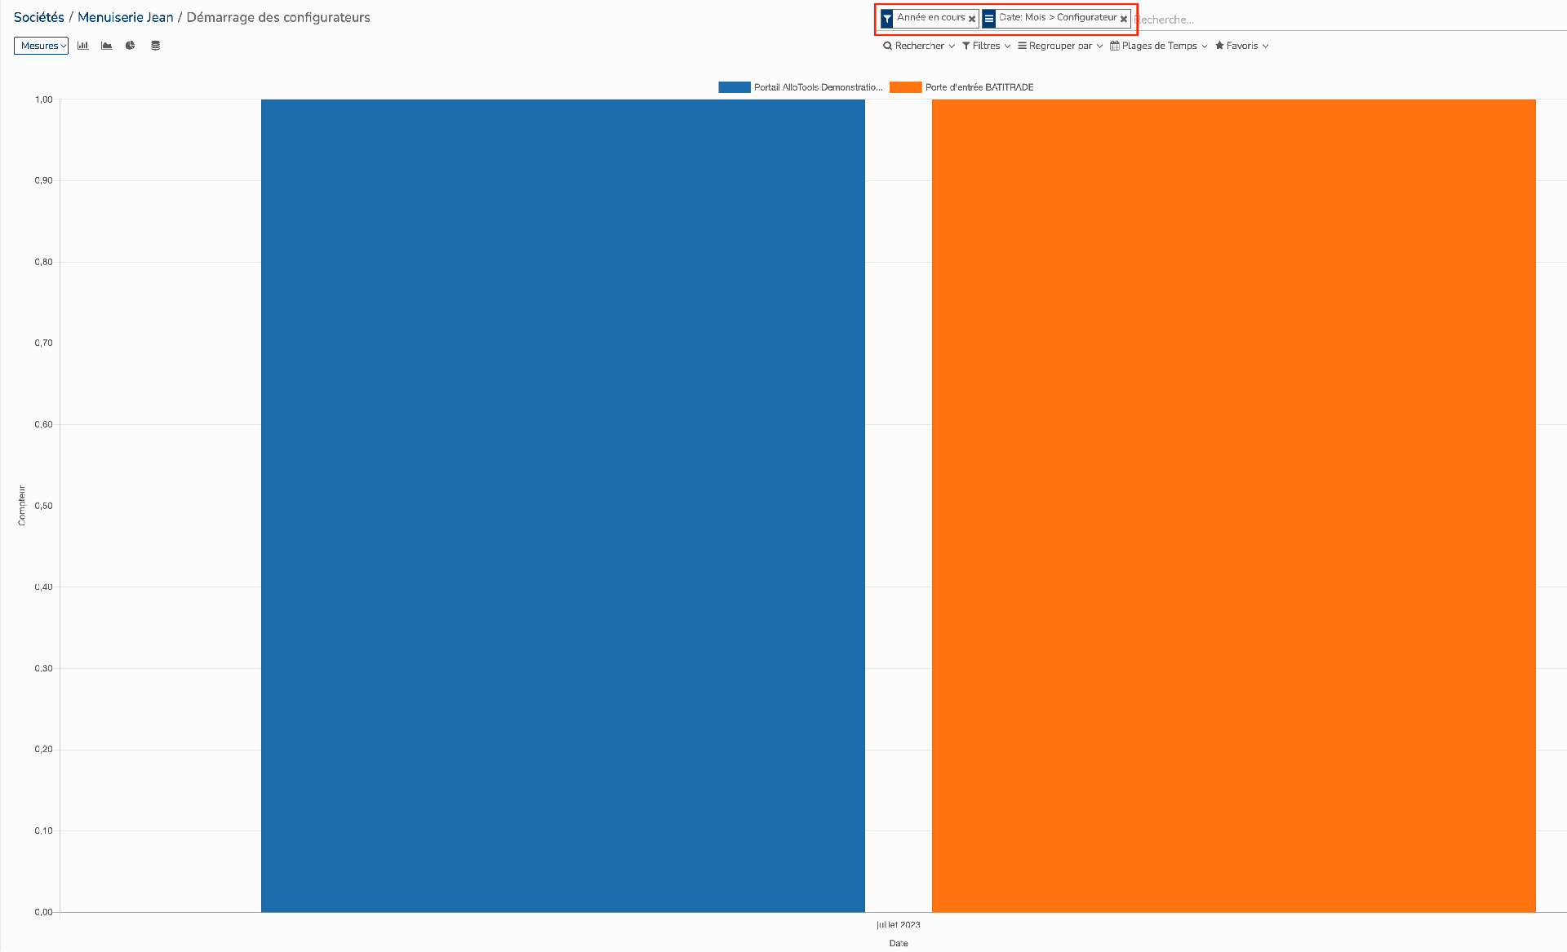The width and height of the screenshot is (1567, 952).
Task: Go to Menuiserie Jean breadcrumb
Action: click(x=126, y=17)
